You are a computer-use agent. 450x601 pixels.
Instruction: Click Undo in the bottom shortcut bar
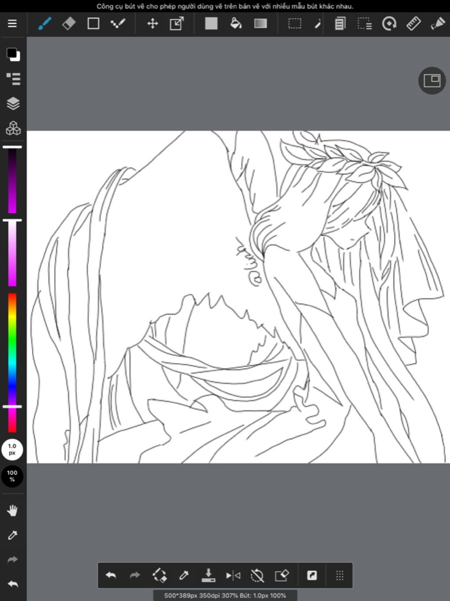(111, 575)
